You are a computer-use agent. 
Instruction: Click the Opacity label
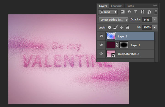pos(136,19)
